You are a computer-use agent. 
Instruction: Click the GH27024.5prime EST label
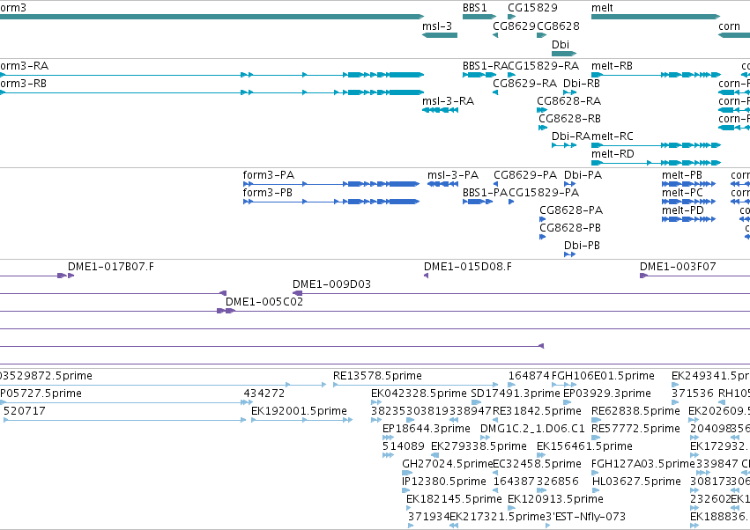pos(447,465)
